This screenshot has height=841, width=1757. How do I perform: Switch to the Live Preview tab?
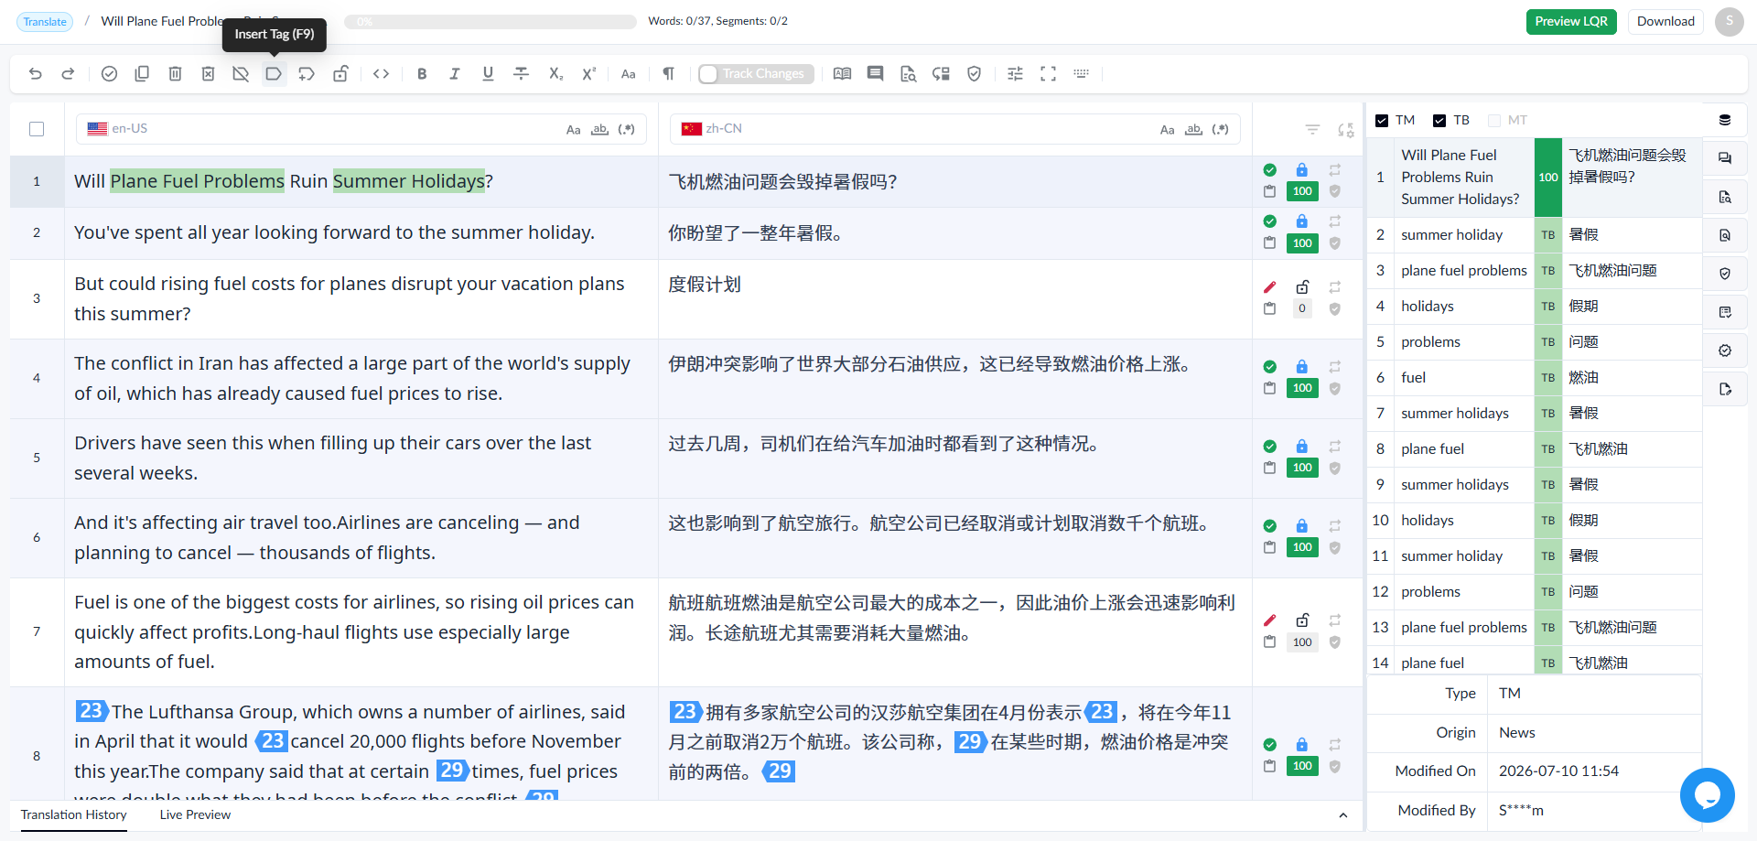click(195, 815)
